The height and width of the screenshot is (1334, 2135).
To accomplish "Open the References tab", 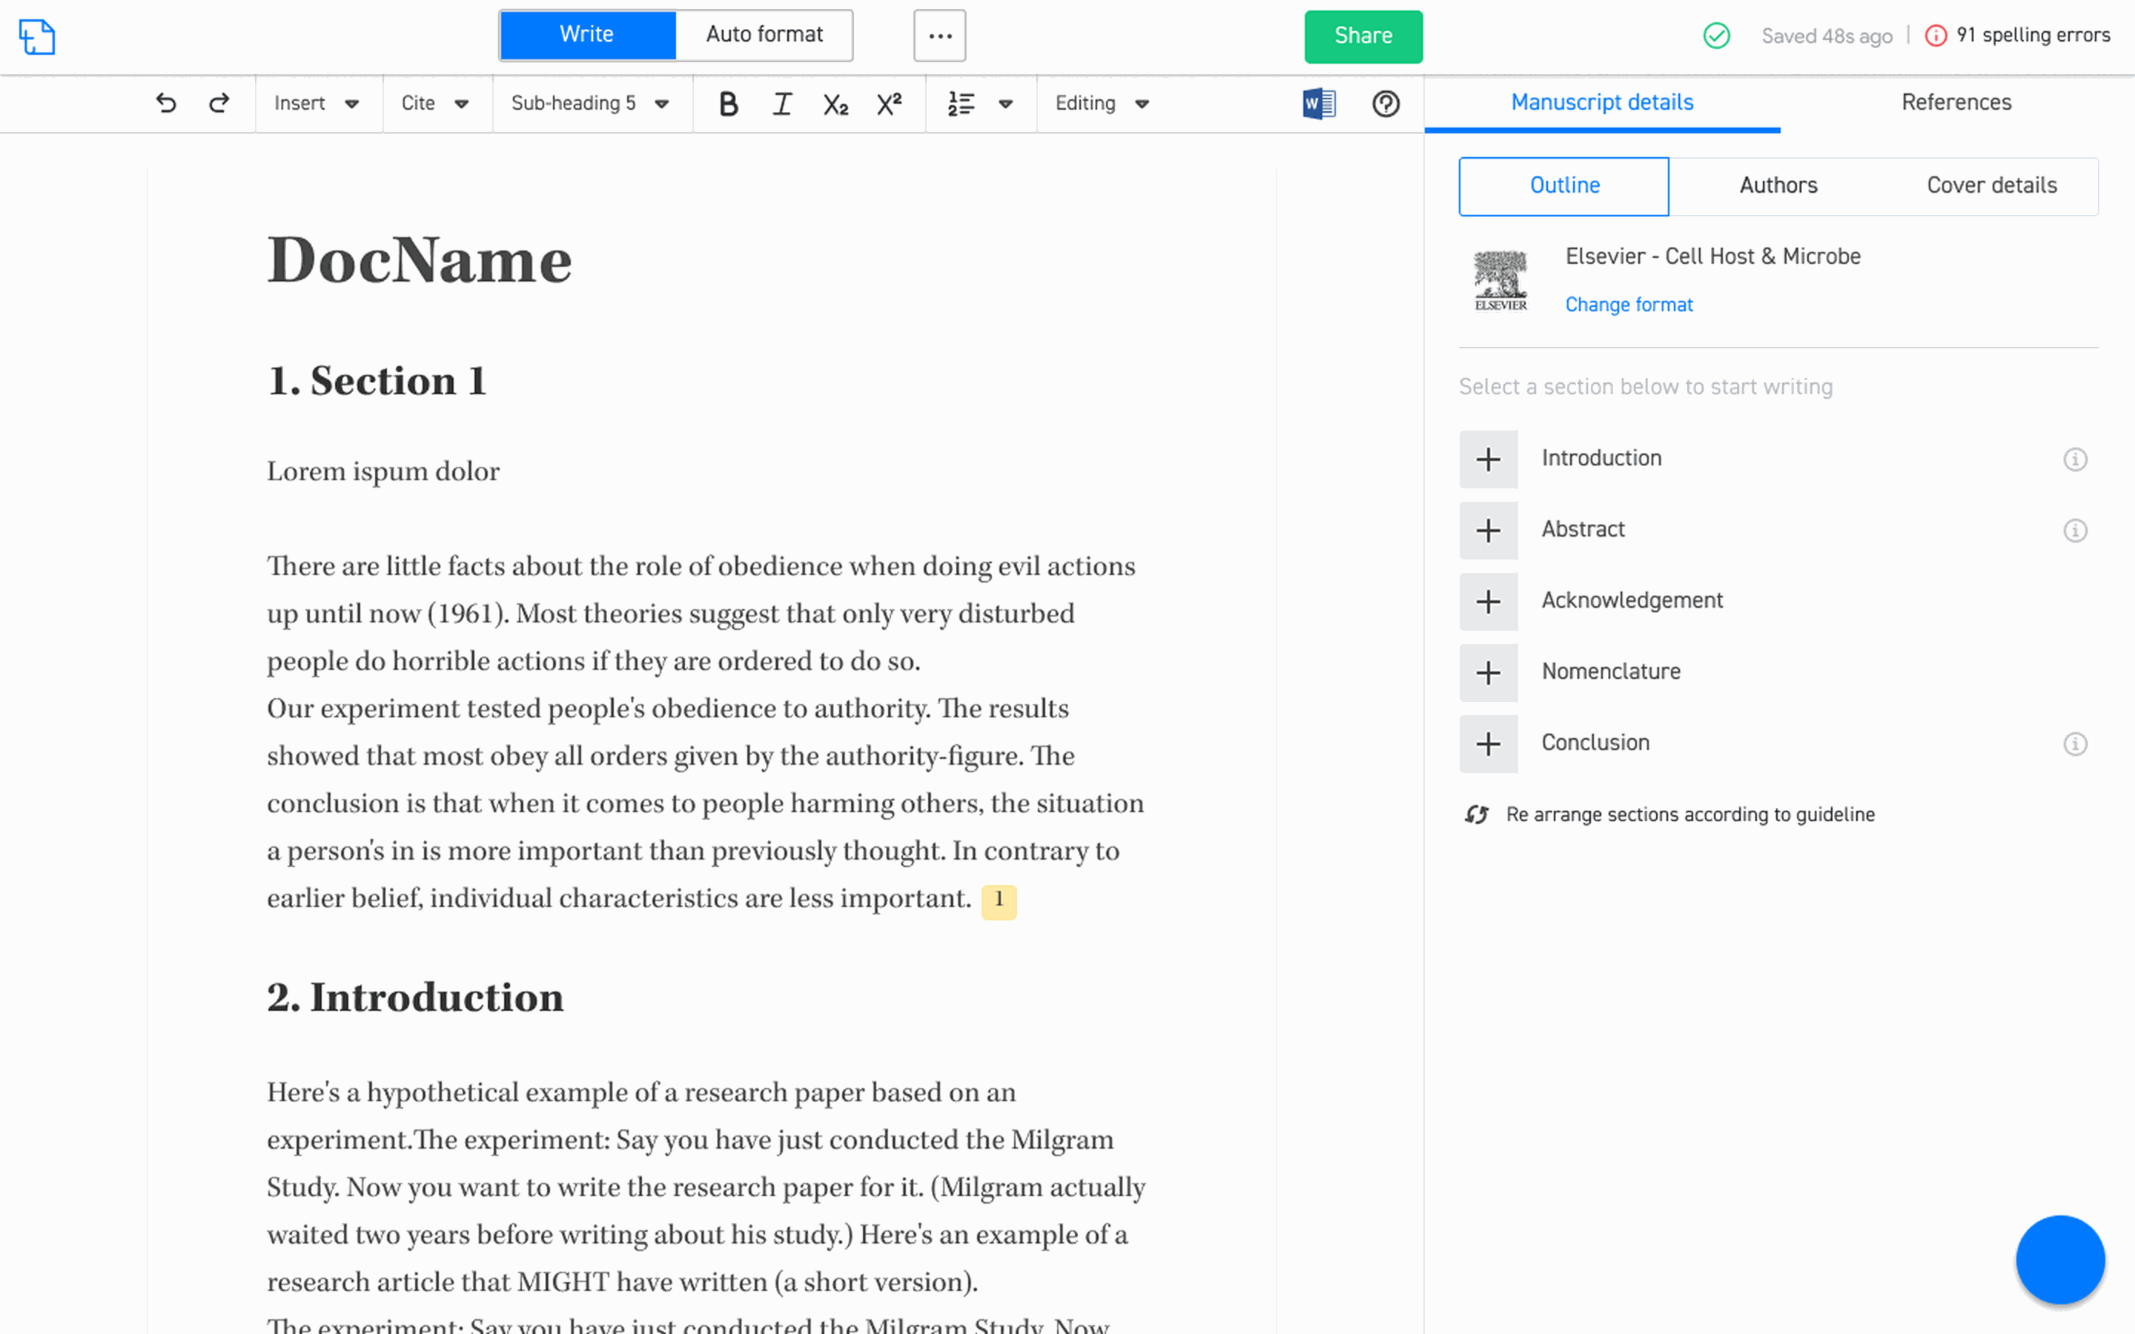I will (1957, 103).
